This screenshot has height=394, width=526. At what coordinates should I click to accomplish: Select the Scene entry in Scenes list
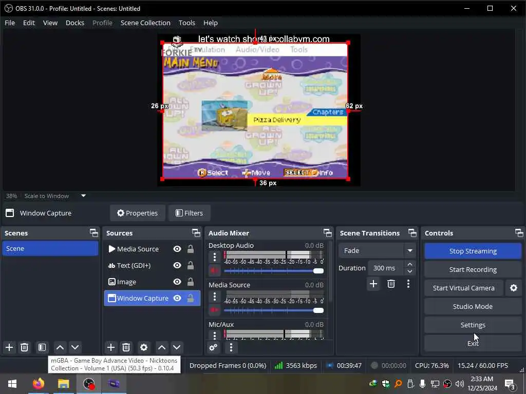(x=50, y=249)
